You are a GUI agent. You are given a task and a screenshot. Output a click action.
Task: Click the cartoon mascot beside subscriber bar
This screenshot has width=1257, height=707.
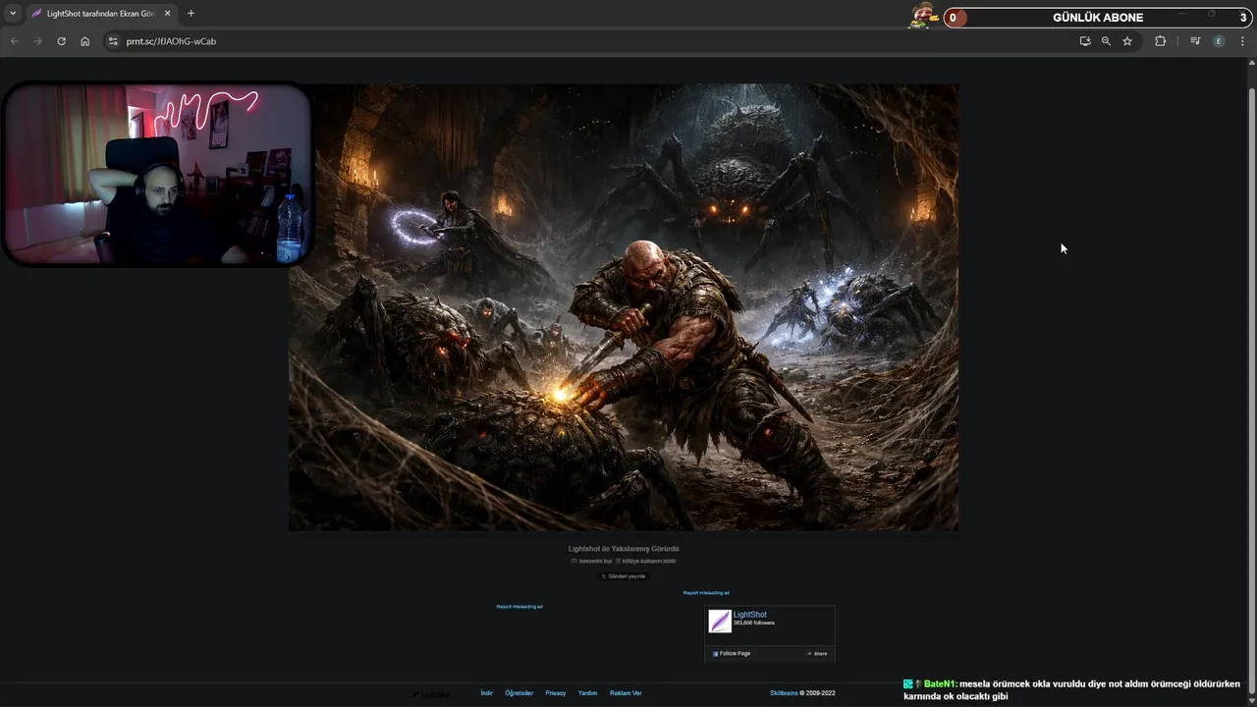click(924, 16)
